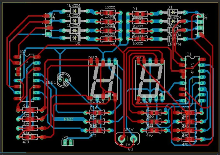Select the round LED1 component footprint
220x155 pixels.
click(x=64, y=80)
